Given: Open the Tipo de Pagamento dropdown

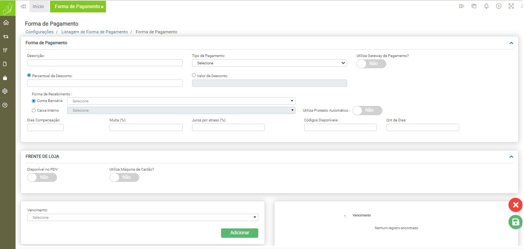Looking at the screenshot, I should (269, 63).
